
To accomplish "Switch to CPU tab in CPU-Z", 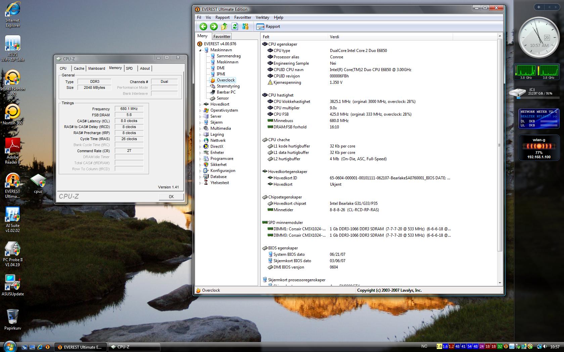I will [63, 68].
